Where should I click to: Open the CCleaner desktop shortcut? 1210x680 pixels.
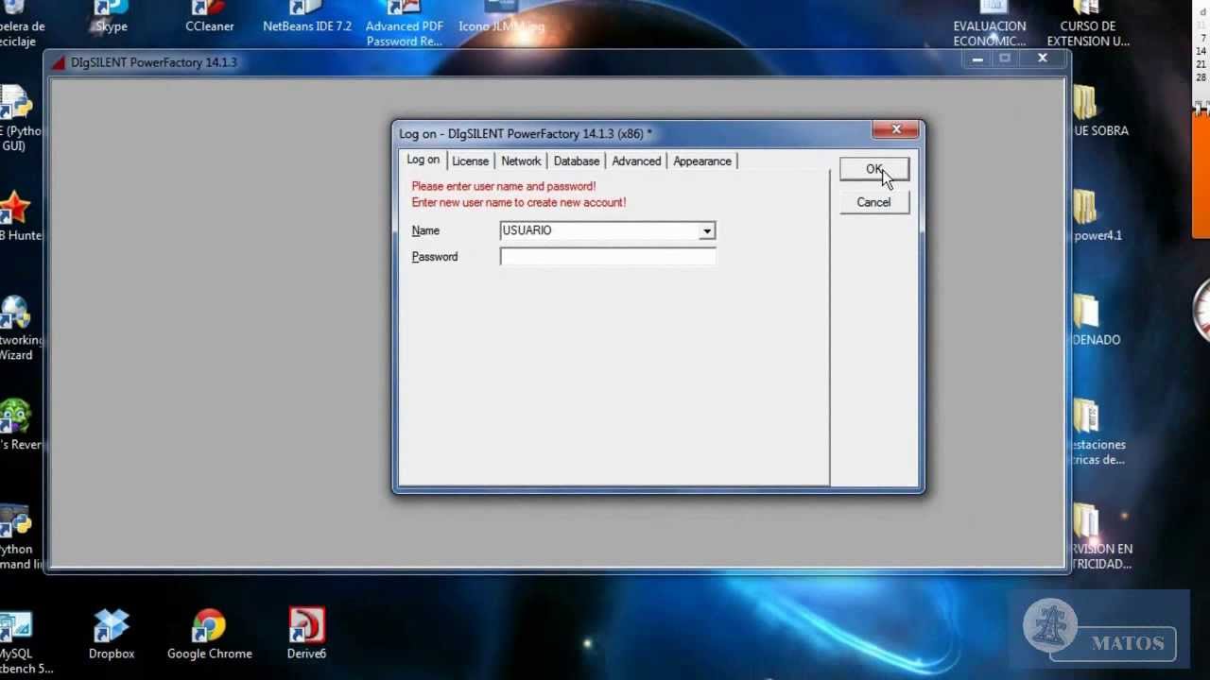(210, 17)
